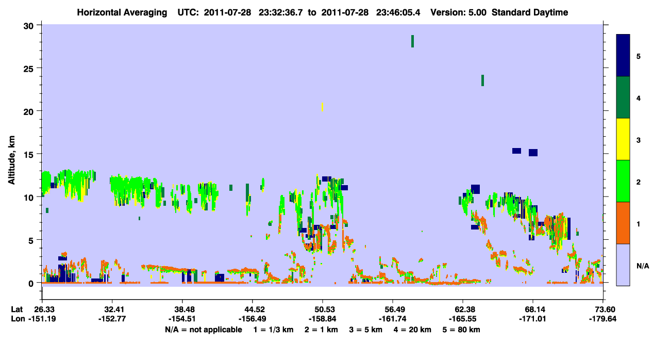Click colorbar label 1
670x344 pixels.
pyautogui.click(x=639, y=223)
